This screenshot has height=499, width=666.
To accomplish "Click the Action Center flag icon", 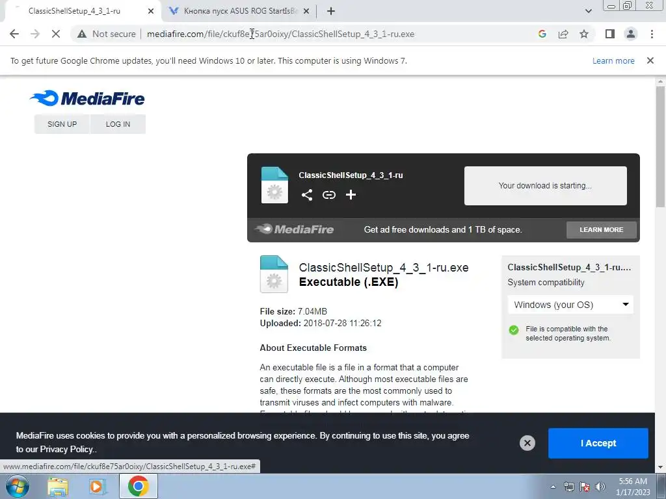I will coord(585,487).
